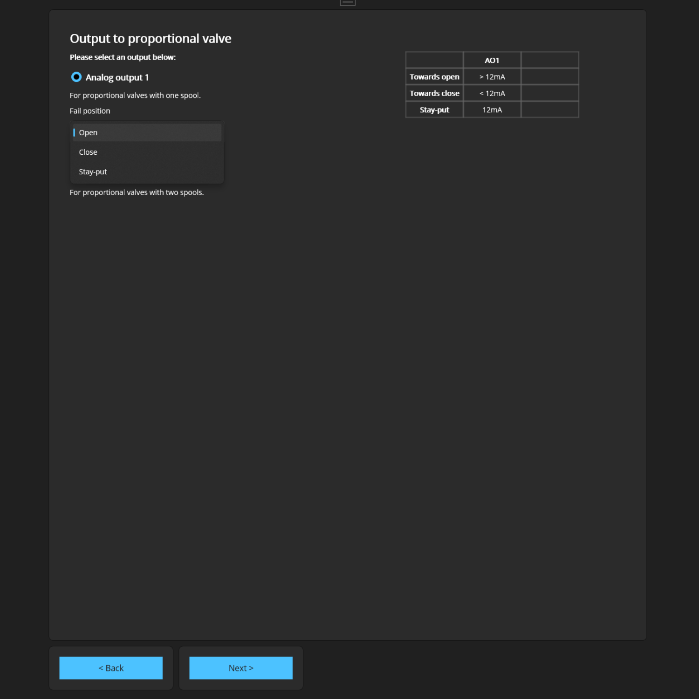Image resolution: width=699 pixels, height=699 pixels.
Task: Click the Towards close row label
Action: (x=434, y=93)
